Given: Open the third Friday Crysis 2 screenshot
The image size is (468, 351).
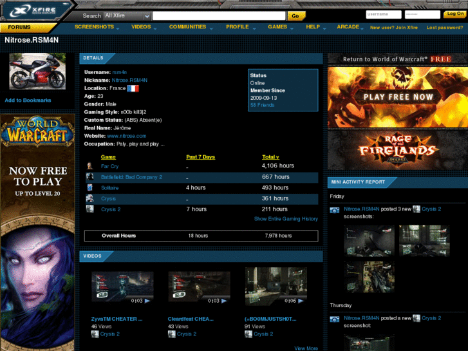Looking at the screenshot, I should [x=369, y=277].
